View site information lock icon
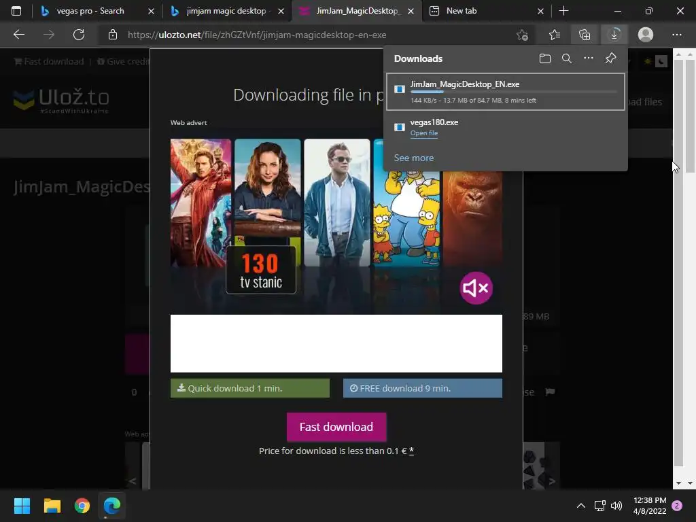696x522 pixels. click(113, 35)
